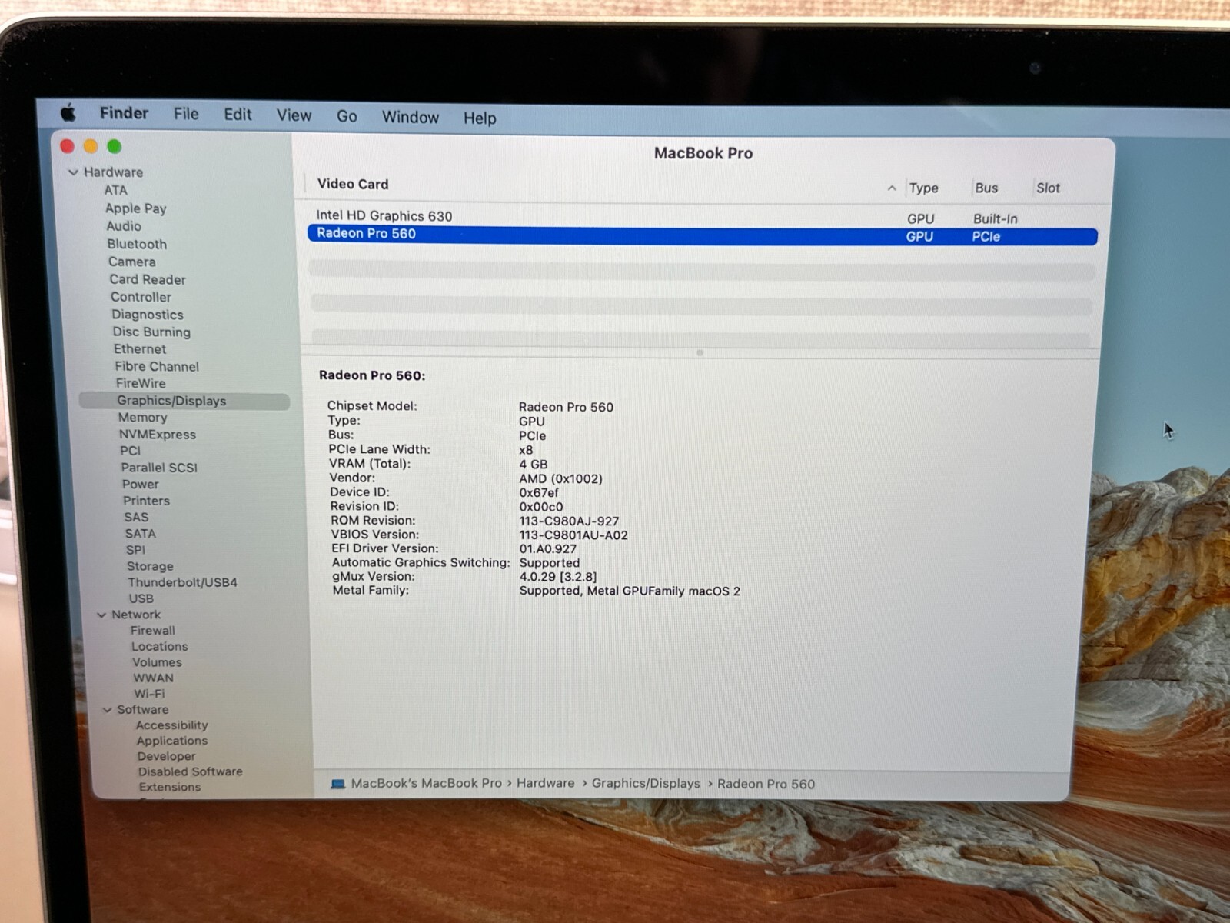Select PCI in the sidebar

(131, 451)
